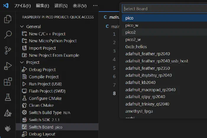Viewport: 207px width, 138px height.
Task: Select pico2_w from board list
Action: pos(133,40)
